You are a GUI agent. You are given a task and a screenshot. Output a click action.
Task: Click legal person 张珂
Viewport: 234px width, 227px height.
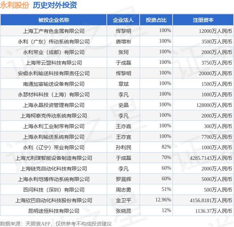124,52
